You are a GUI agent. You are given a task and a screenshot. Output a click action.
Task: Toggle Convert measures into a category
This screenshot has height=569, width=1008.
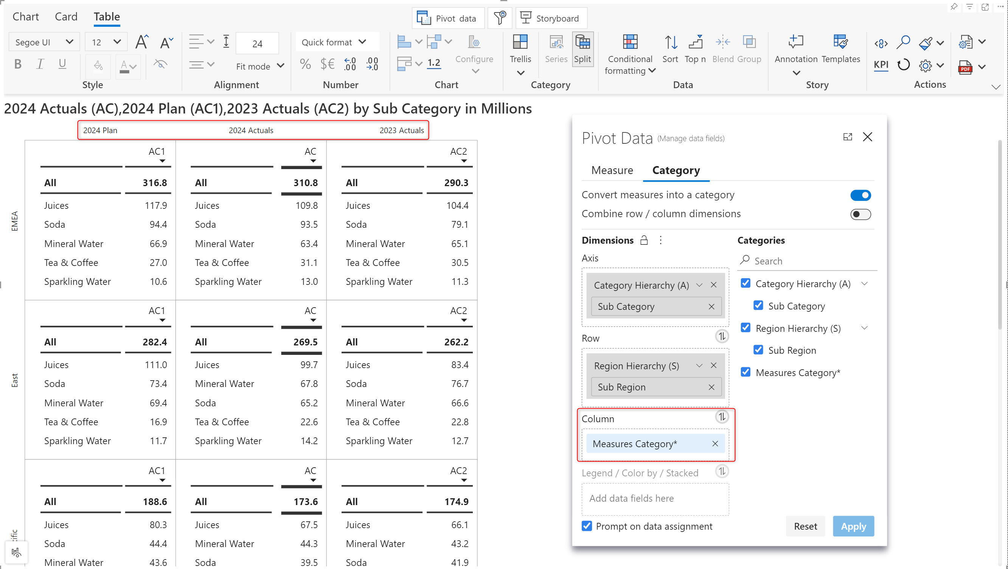click(860, 195)
